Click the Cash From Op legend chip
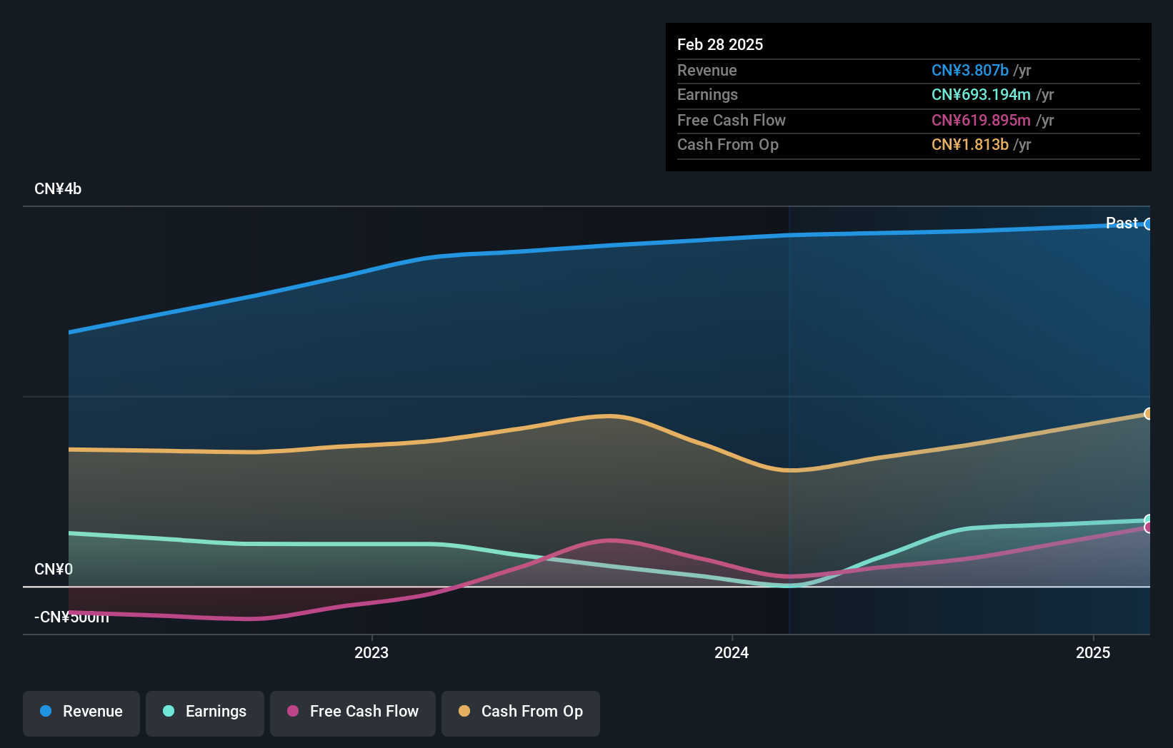The height and width of the screenshot is (748, 1173). (x=520, y=712)
